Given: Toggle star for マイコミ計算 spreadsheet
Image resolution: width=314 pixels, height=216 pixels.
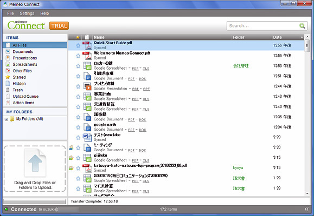Looking at the screenshot, I should [78, 188].
